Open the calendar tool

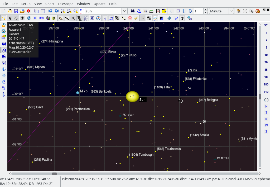(158, 11)
